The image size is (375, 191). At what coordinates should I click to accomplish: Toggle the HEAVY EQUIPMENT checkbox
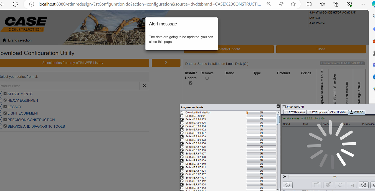pos(5,100)
